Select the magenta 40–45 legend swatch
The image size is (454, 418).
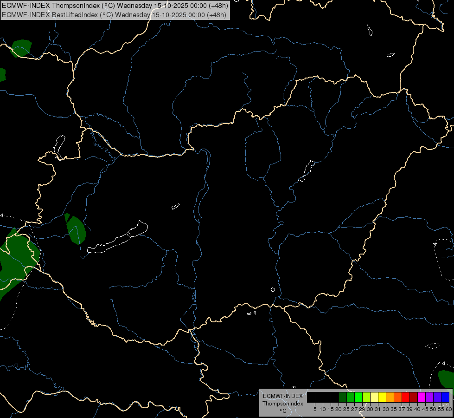point(422,397)
